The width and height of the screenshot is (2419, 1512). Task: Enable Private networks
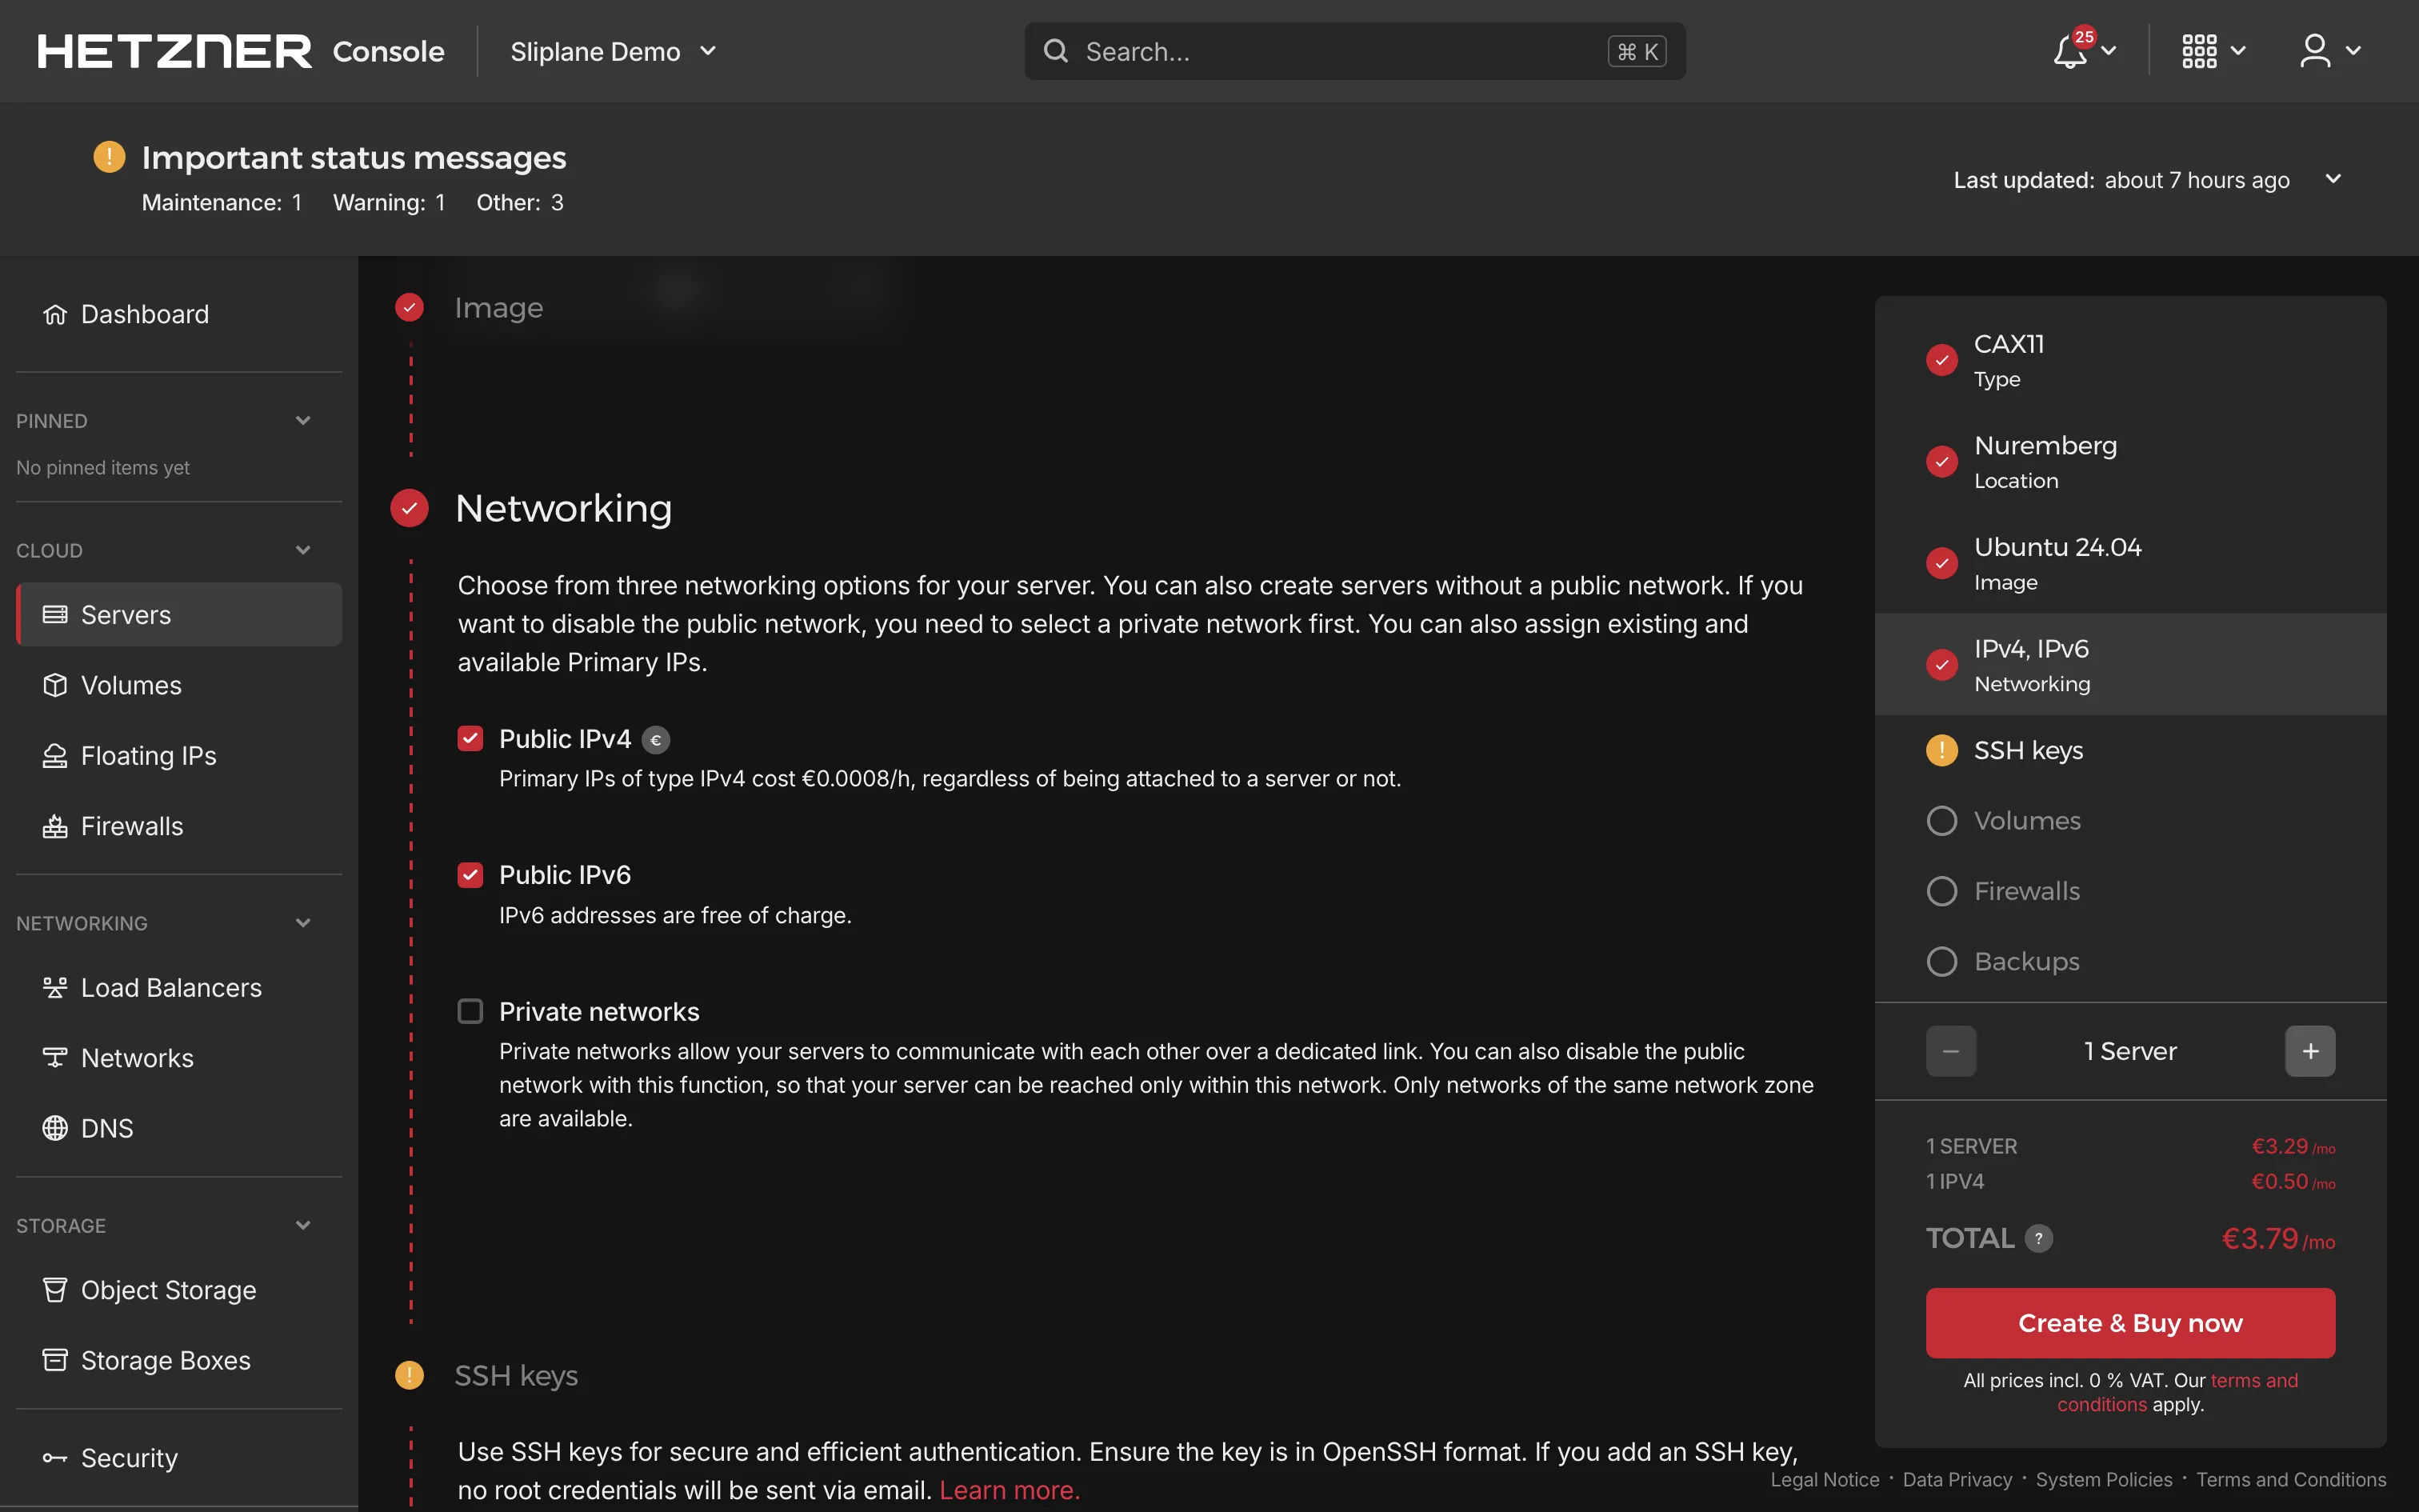click(471, 1010)
